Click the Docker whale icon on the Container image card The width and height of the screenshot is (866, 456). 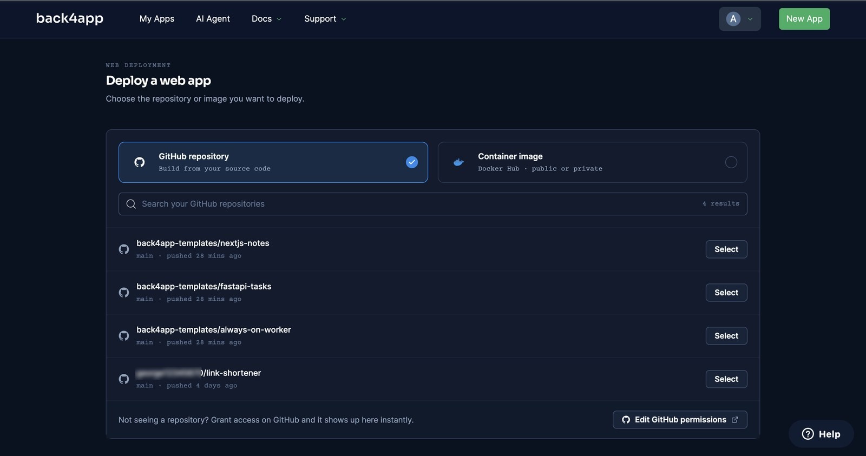click(458, 162)
